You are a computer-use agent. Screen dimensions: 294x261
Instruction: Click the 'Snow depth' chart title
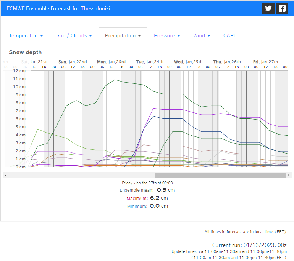click(x=25, y=52)
